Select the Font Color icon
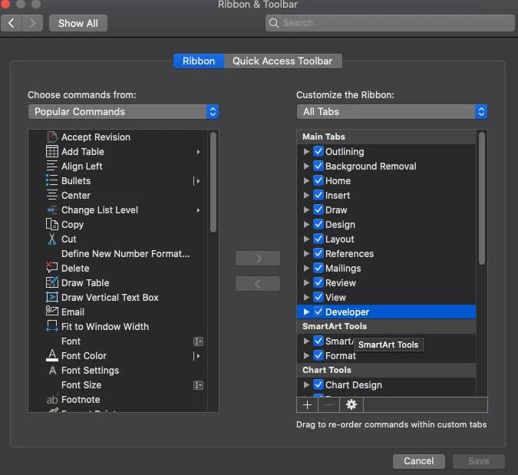 coord(52,355)
